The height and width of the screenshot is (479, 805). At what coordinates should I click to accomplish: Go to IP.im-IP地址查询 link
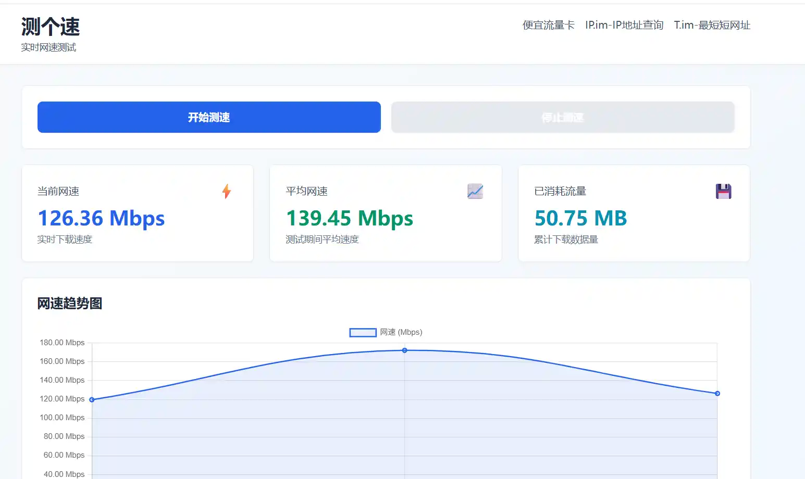[x=624, y=25]
